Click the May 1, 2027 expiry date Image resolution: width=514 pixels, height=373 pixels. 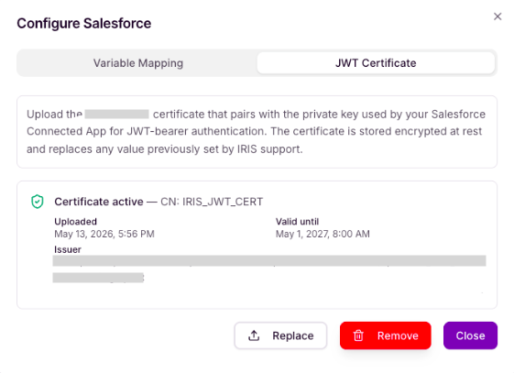[323, 234]
